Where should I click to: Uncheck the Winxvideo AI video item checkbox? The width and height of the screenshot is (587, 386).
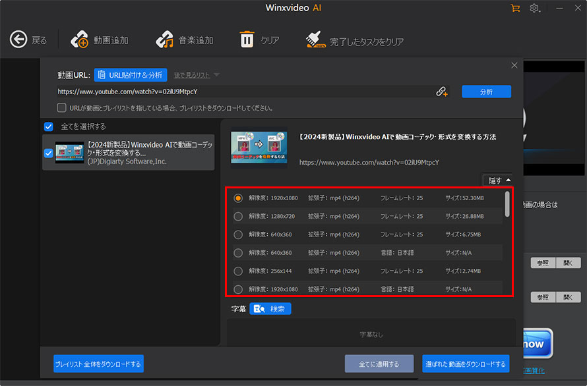pos(49,153)
